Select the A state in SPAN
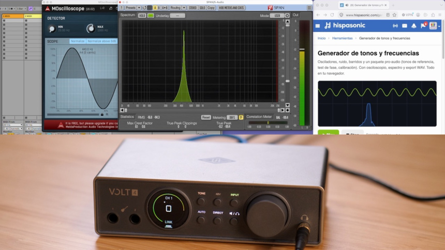The image size is (445, 250). point(155,8)
